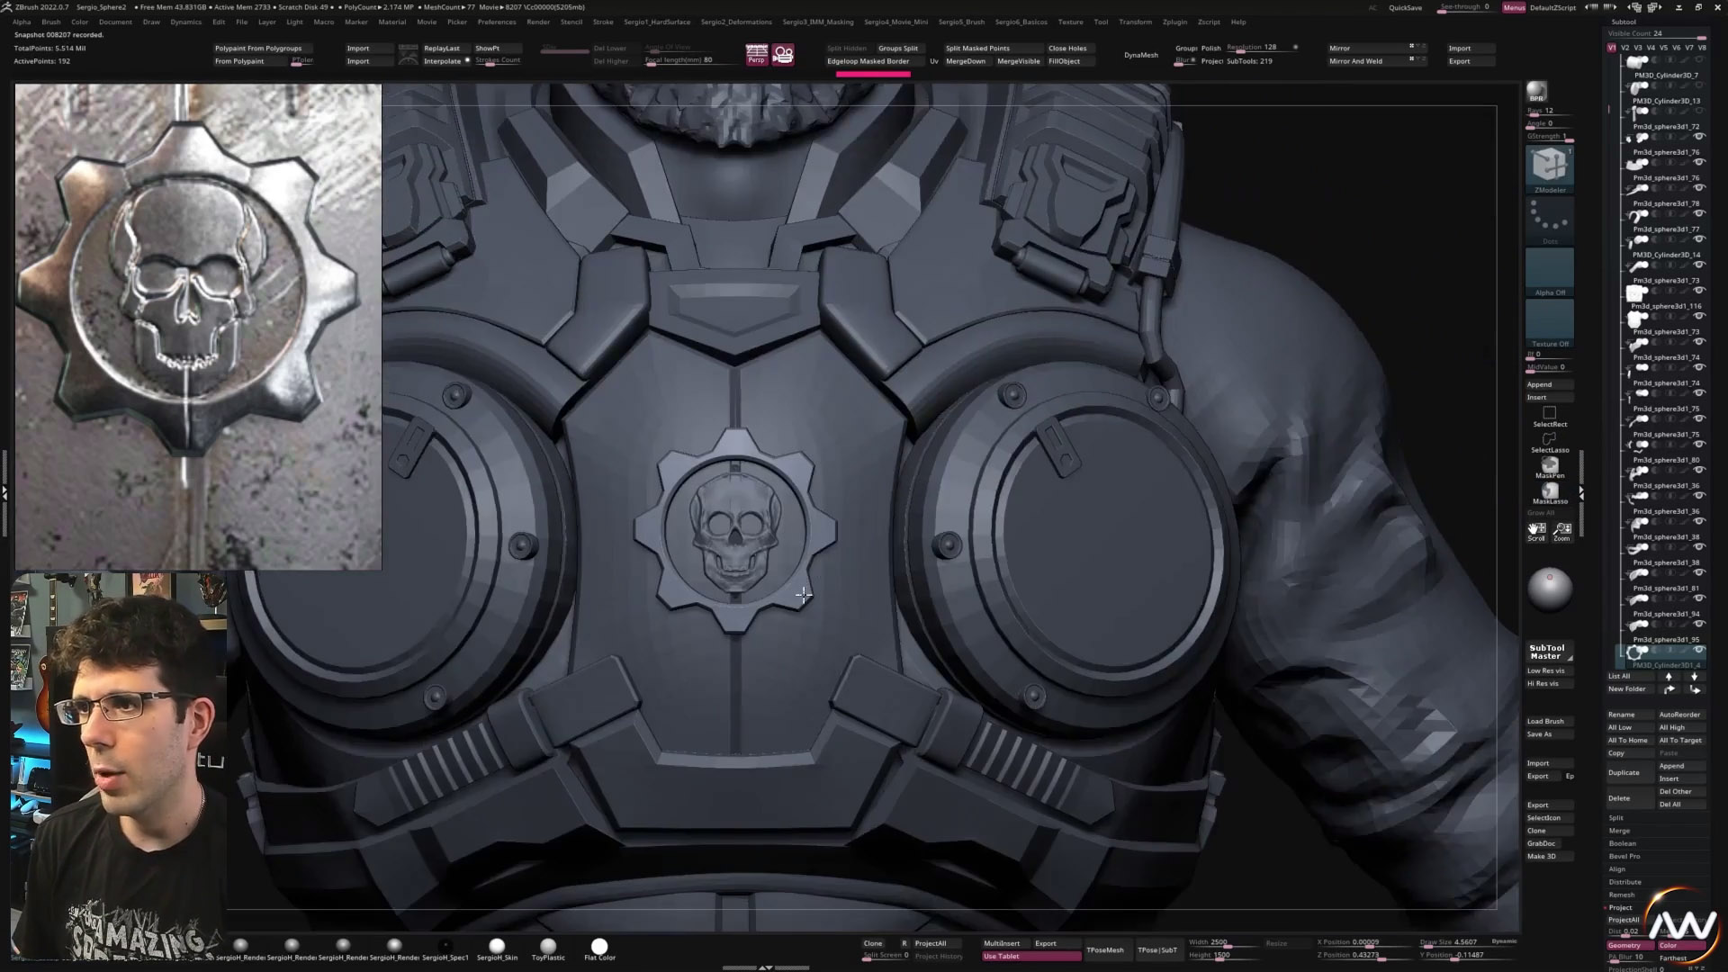
Task: Hide Pm3d_sphere3d1_72 subtool with eye icon
Action: coord(1699,137)
